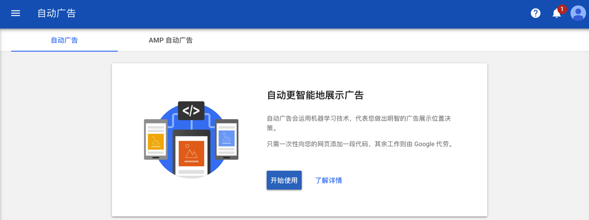Screen dimensions: 589x220
Task: Click the 自动广告 title in header
Action: point(57,13)
